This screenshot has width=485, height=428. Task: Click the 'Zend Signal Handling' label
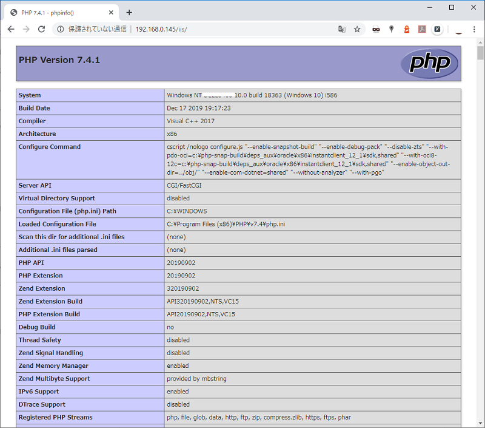[x=51, y=353]
